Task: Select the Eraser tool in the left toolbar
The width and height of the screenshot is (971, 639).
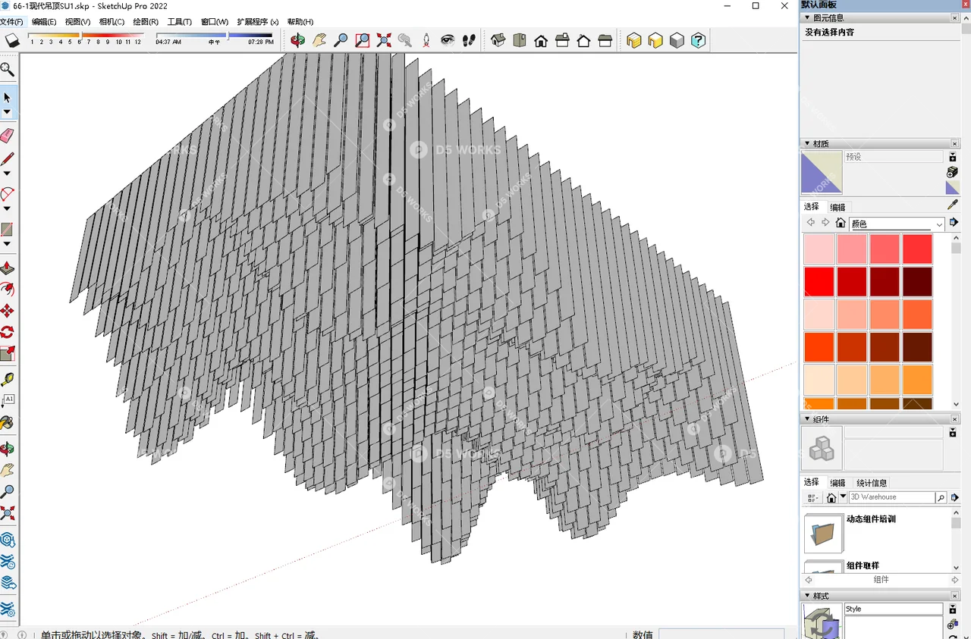Action: click(8, 136)
